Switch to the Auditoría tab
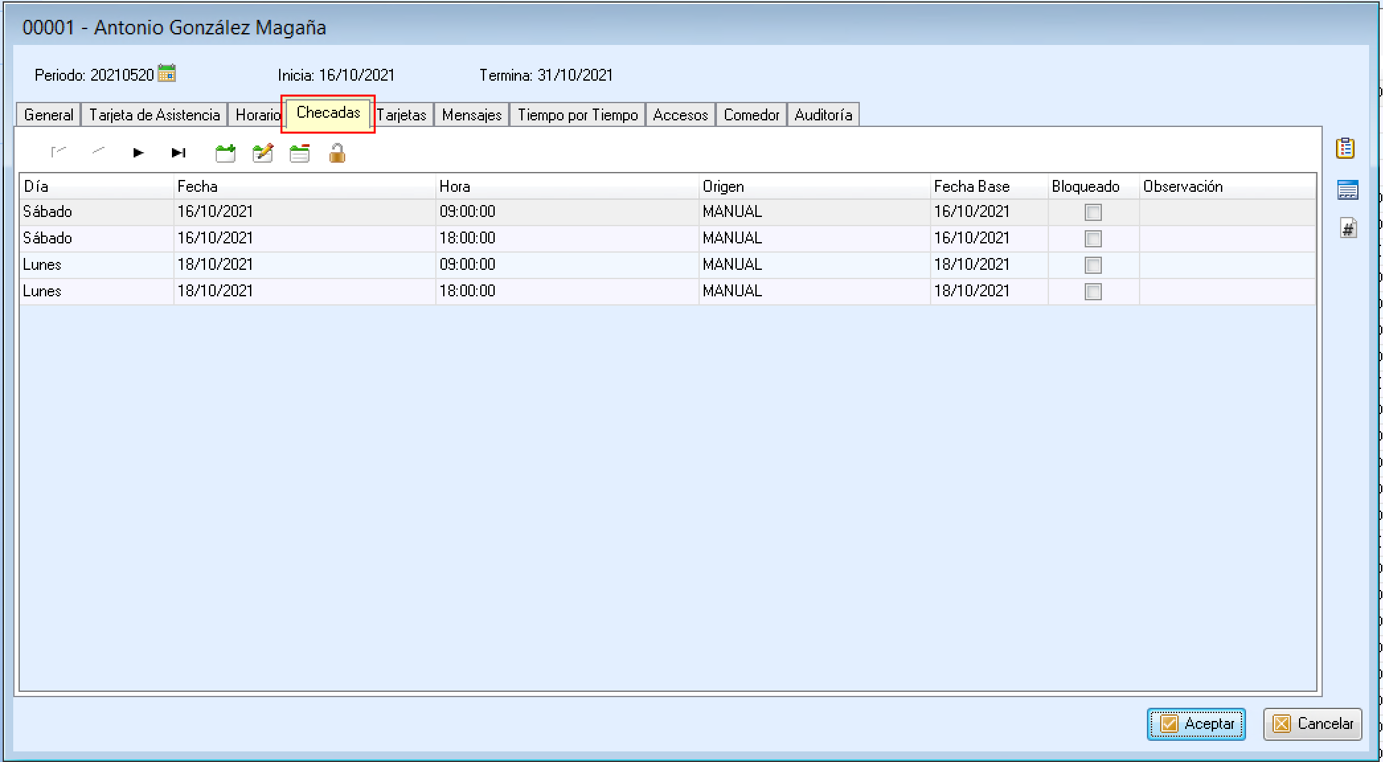The height and width of the screenshot is (762, 1383). point(823,115)
